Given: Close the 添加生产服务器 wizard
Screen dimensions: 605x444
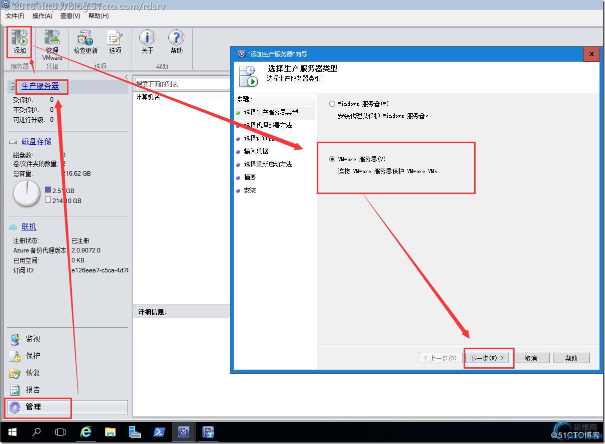Looking at the screenshot, I should point(592,54).
